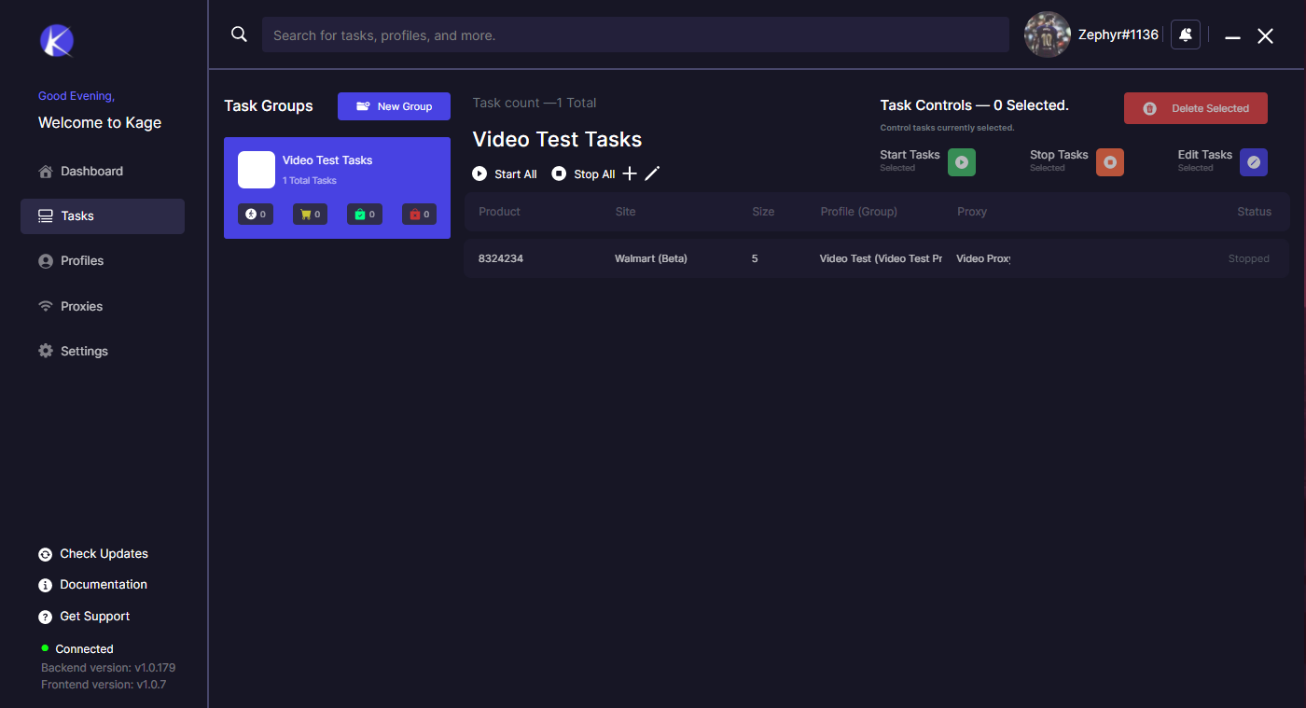This screenshot has width=1306, height=708.
Task: Open Settings from the sidebar
Action: (84, 352)
